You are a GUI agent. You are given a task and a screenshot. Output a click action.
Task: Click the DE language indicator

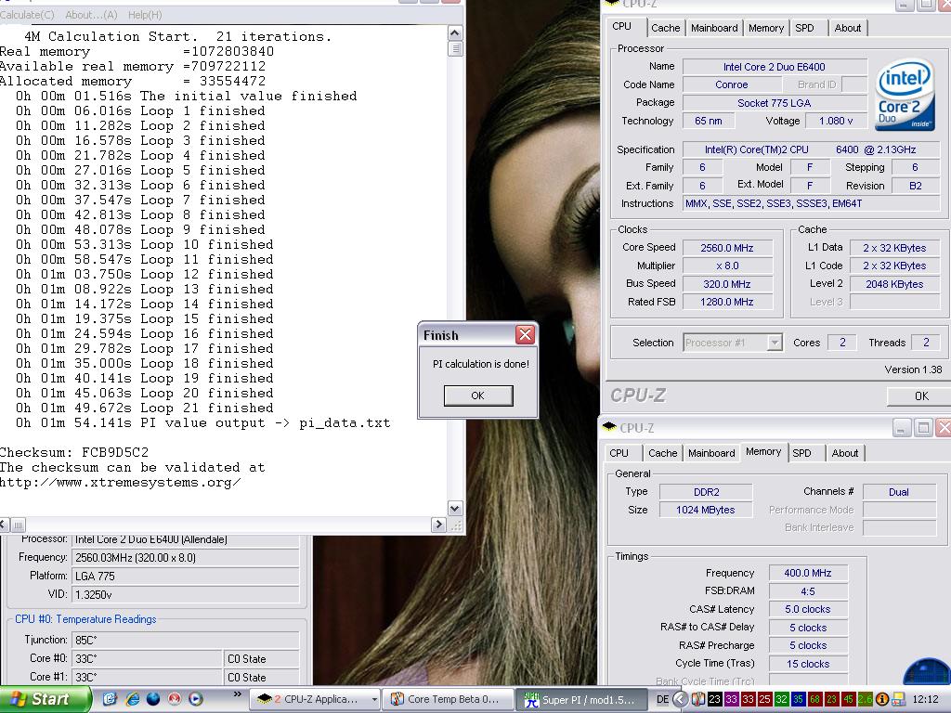pyautogui.click(x=662, y=699)
